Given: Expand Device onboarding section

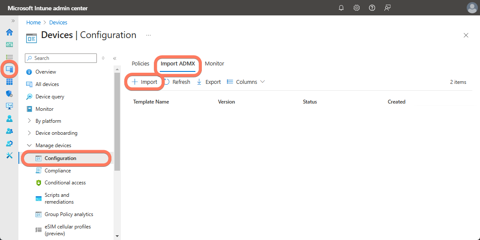Looking at the screenshot, I should [29, 133].
